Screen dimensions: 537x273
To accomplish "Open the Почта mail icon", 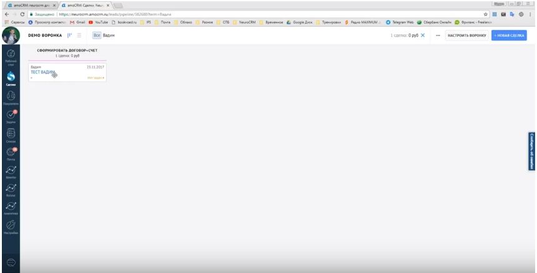I will 10,153.
